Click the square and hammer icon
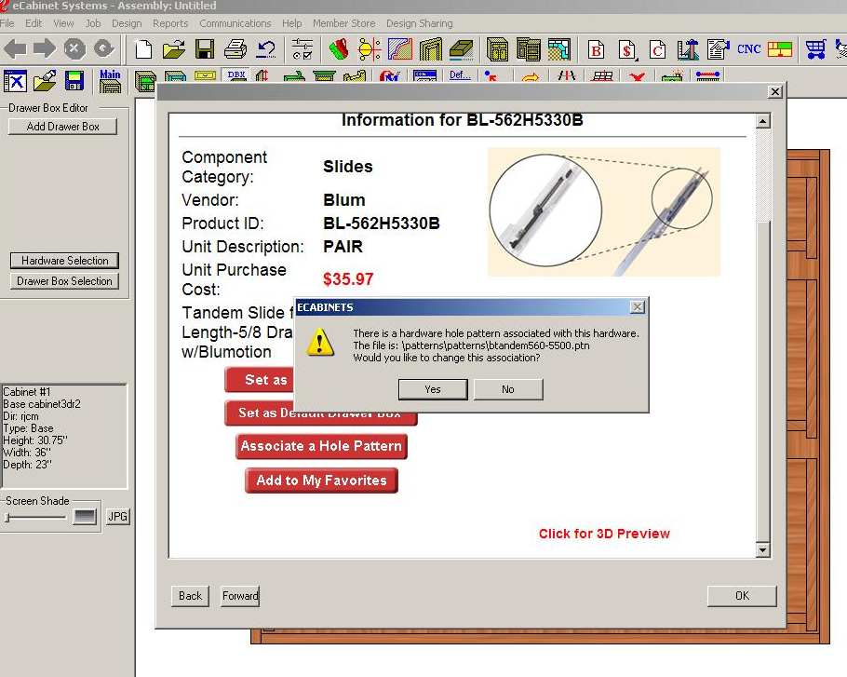Viewport: 847px width, 677px height. tap(688, 49)
